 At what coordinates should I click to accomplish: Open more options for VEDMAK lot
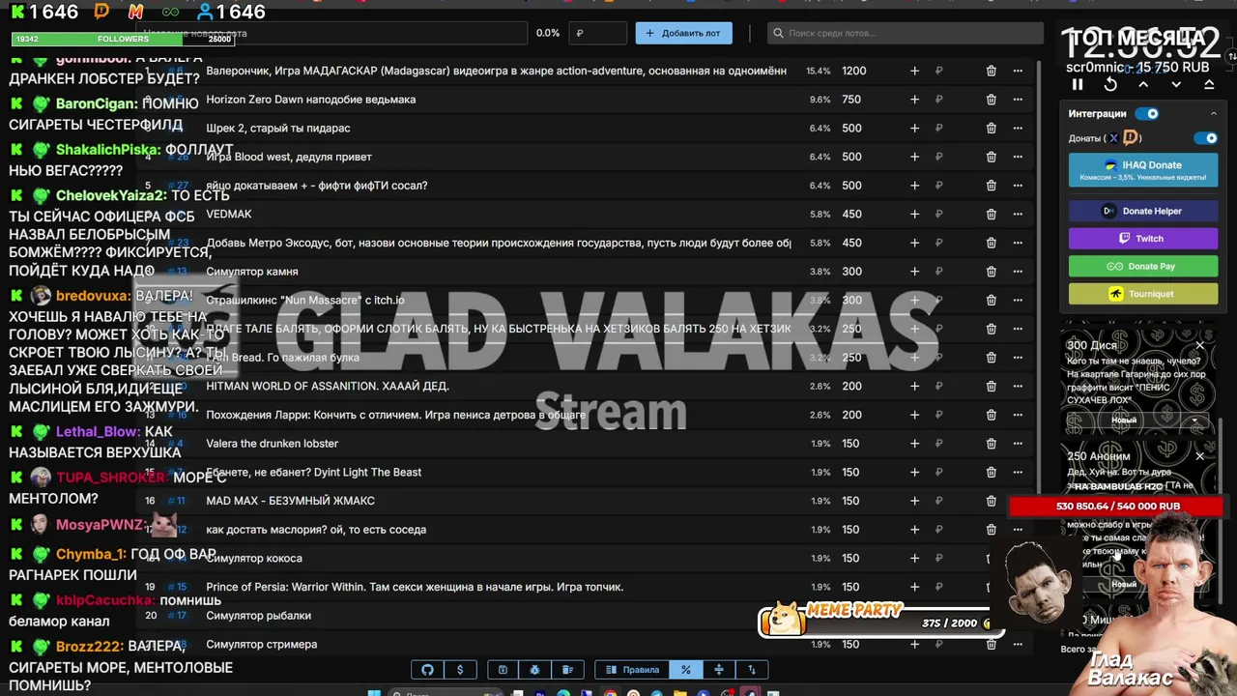(x=1018, y=215)
